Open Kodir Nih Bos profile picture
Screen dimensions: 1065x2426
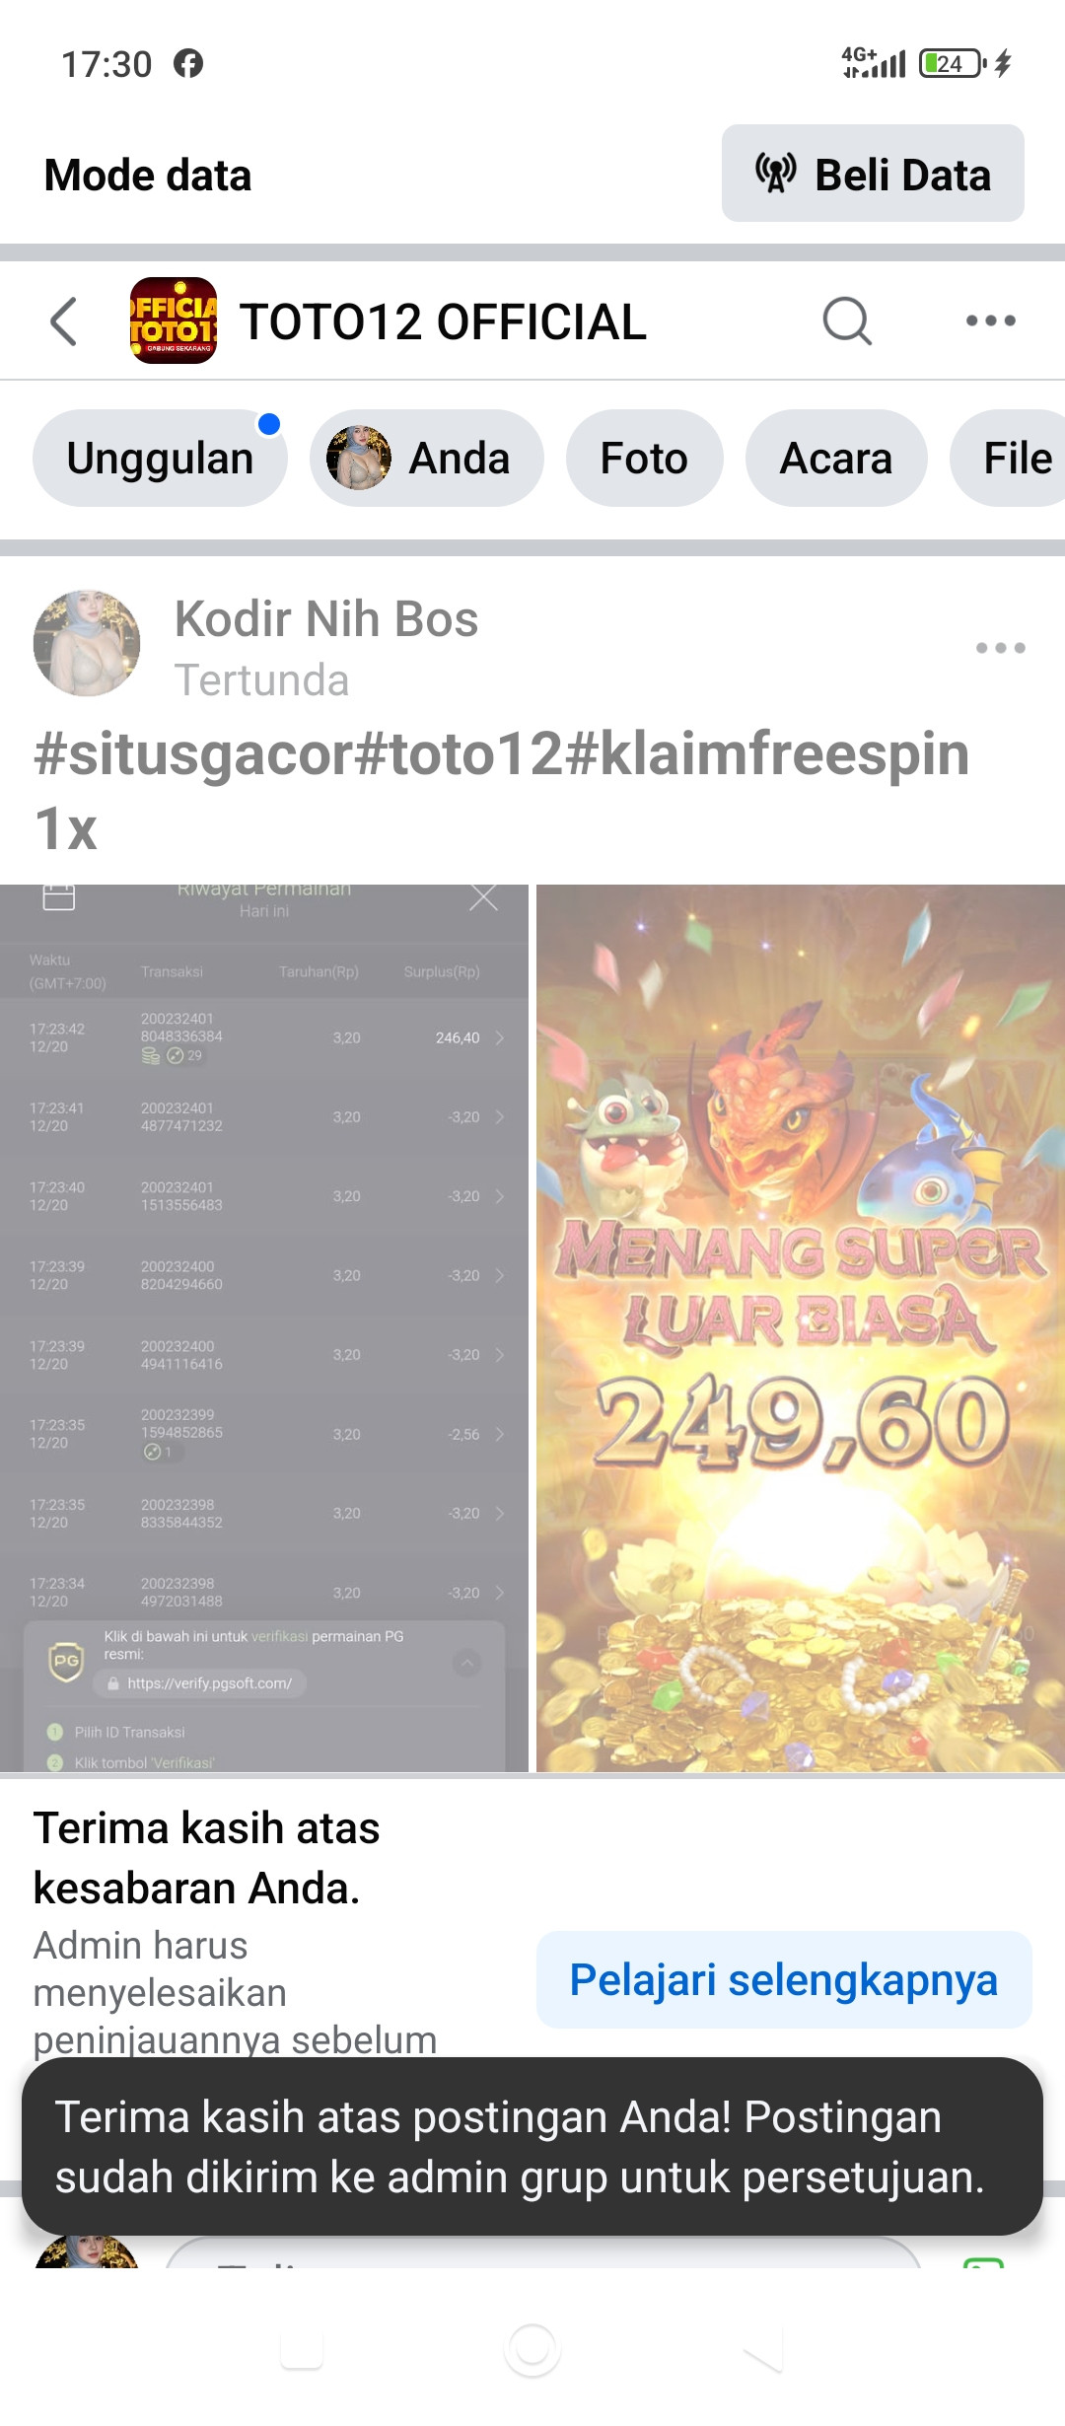87,644
